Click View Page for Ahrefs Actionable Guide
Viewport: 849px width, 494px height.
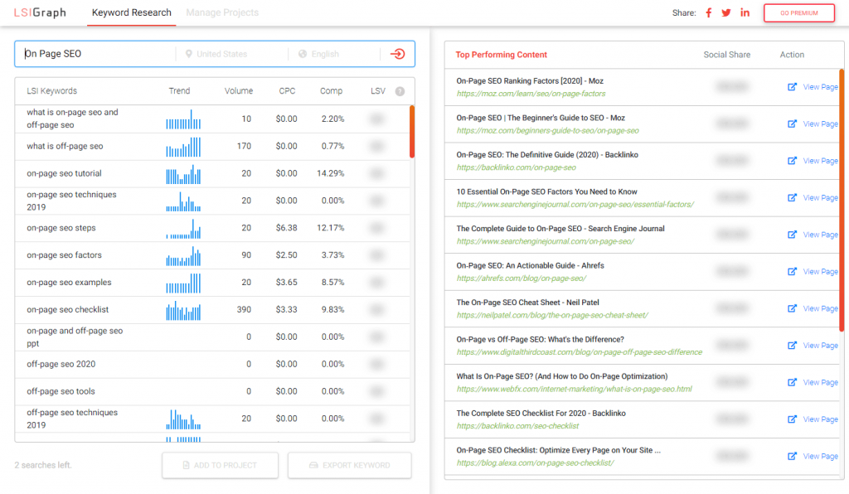pos(820,272)
